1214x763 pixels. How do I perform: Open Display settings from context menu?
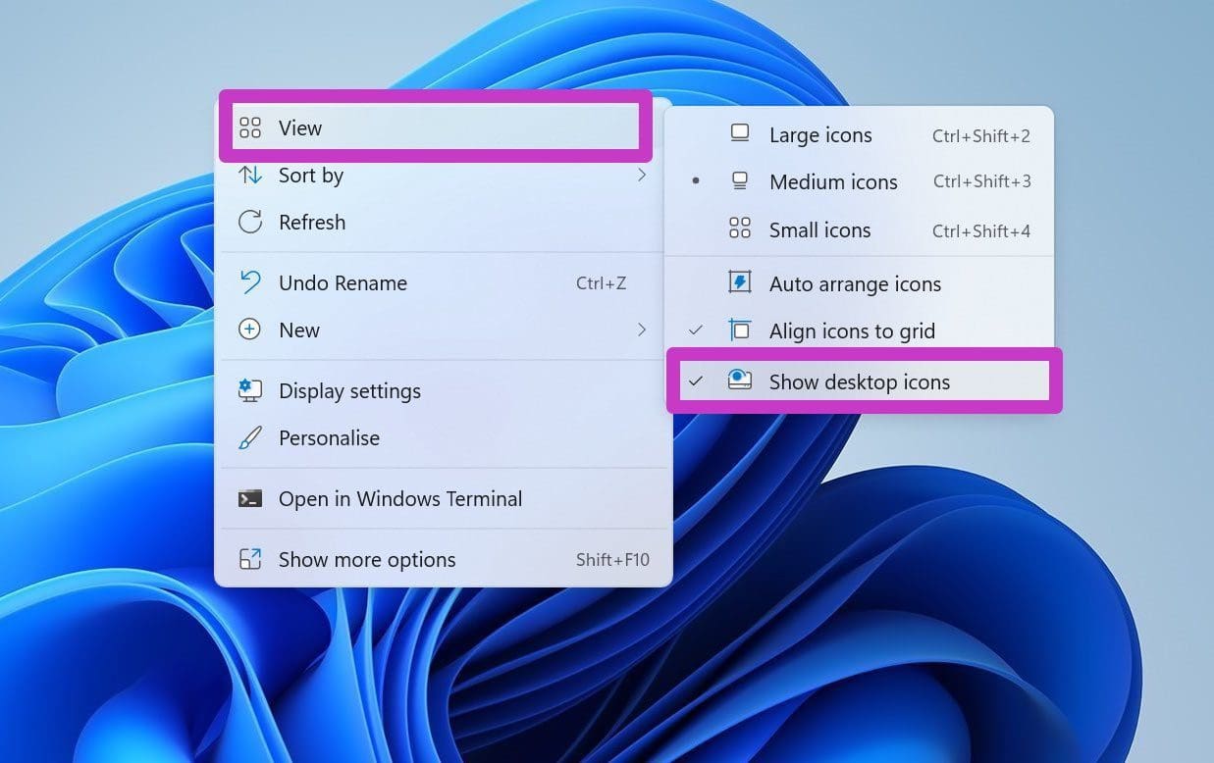[x=444, y=390]
